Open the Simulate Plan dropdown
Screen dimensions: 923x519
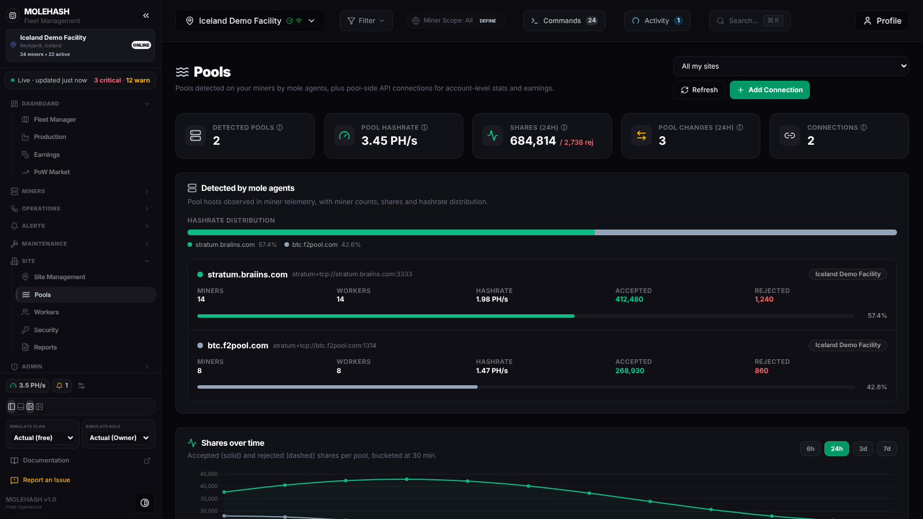[43, 438]
